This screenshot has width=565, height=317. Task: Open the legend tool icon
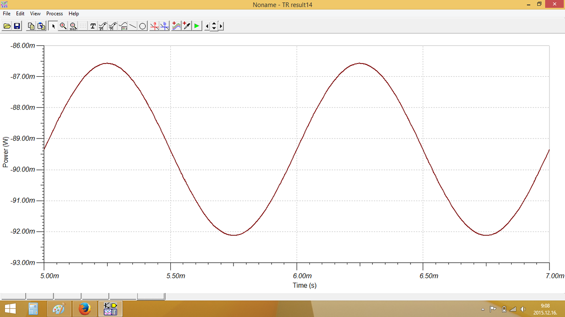point(123,26)
